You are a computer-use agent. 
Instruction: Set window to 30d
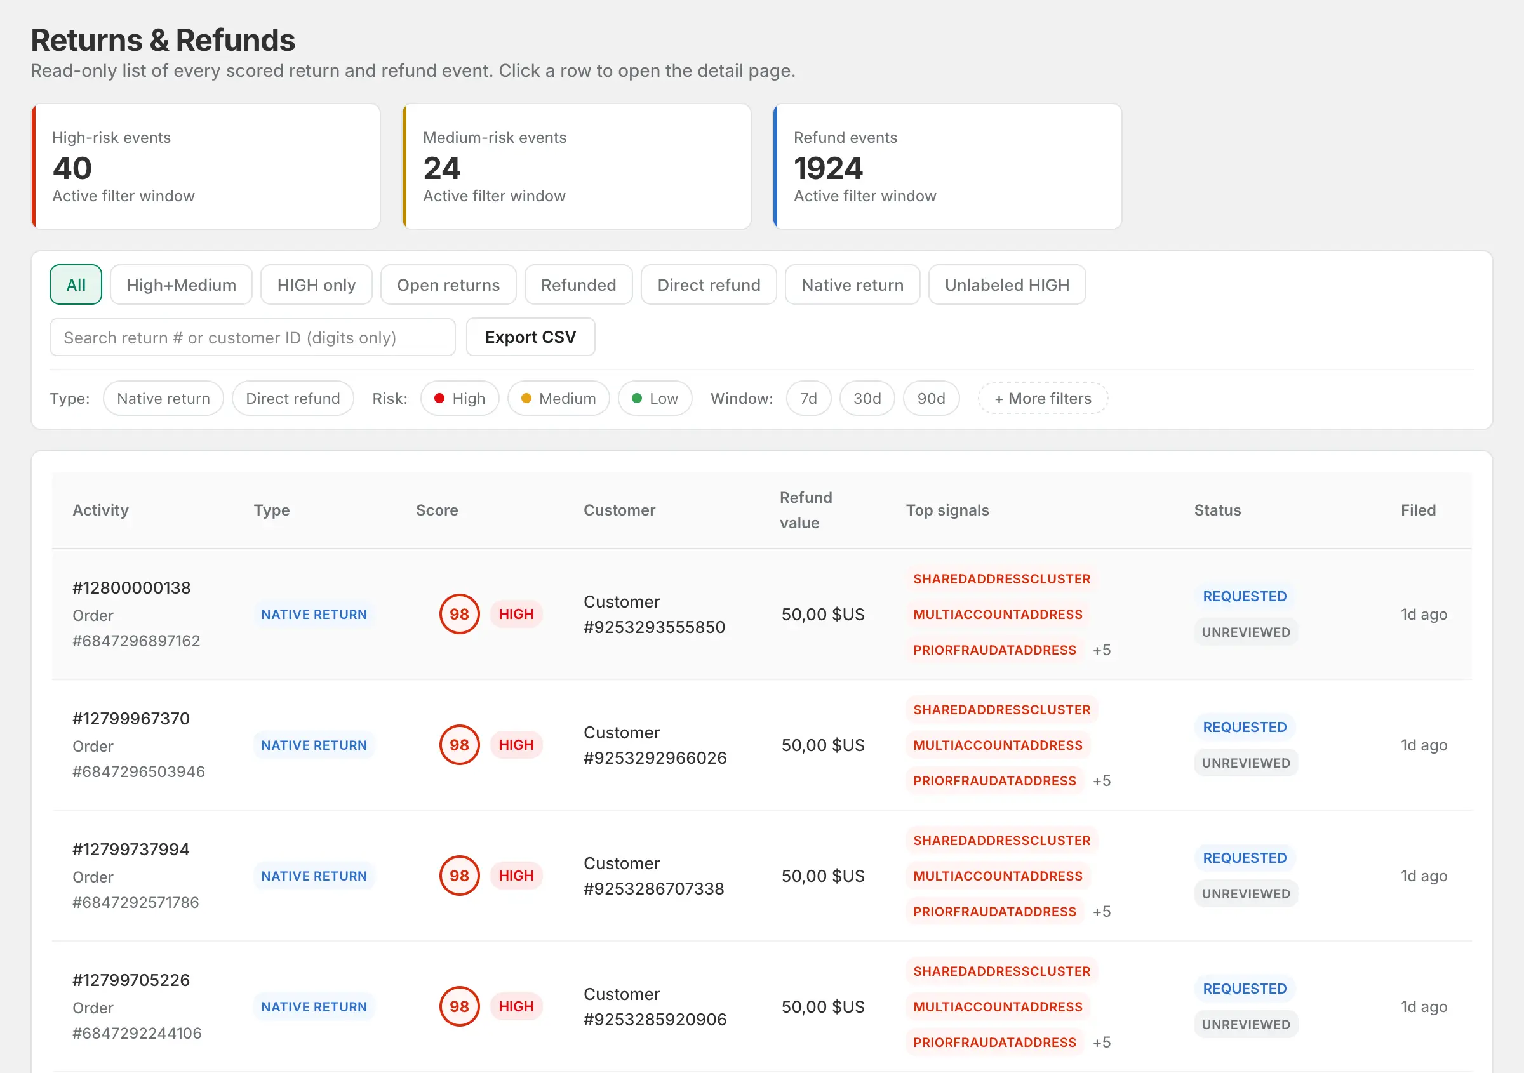867,398
